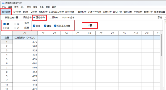Click the 选择 button

pos(26,23)
